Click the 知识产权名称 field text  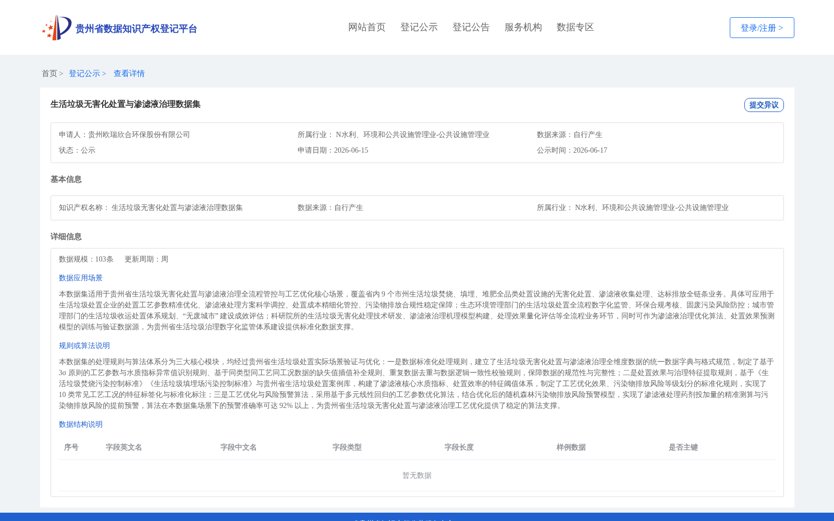151,207
